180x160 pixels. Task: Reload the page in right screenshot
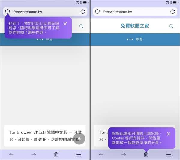(x=173, y=12)
